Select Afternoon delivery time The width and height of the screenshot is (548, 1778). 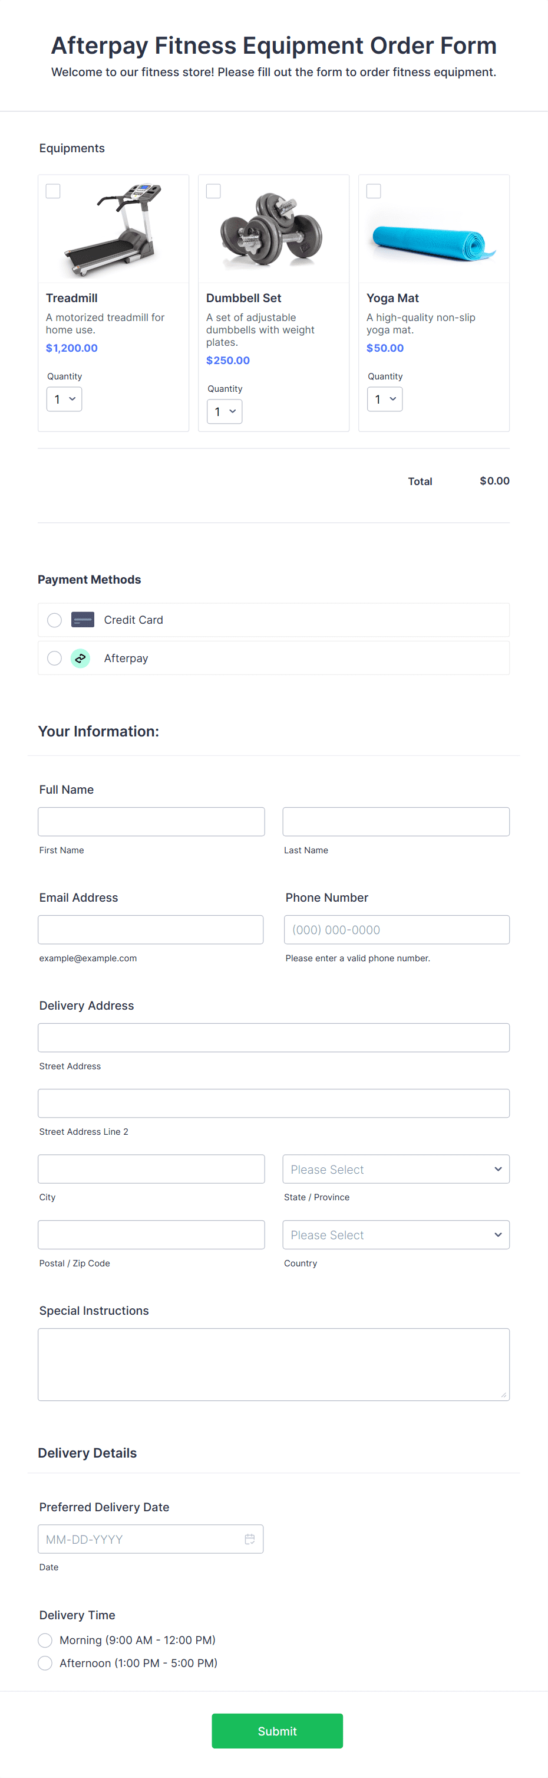point(45,1663)
